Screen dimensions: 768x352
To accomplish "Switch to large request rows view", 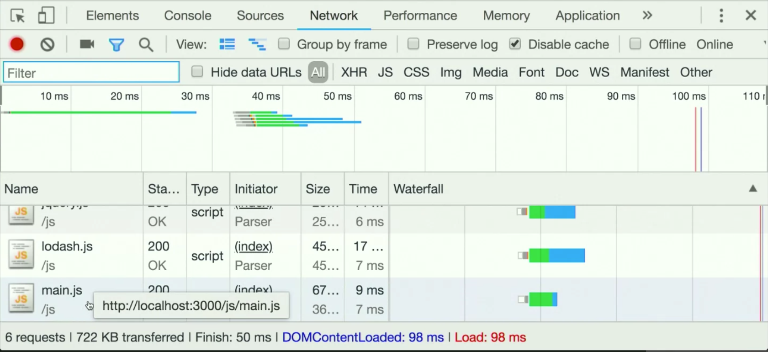I will click(x=227, y=44).
